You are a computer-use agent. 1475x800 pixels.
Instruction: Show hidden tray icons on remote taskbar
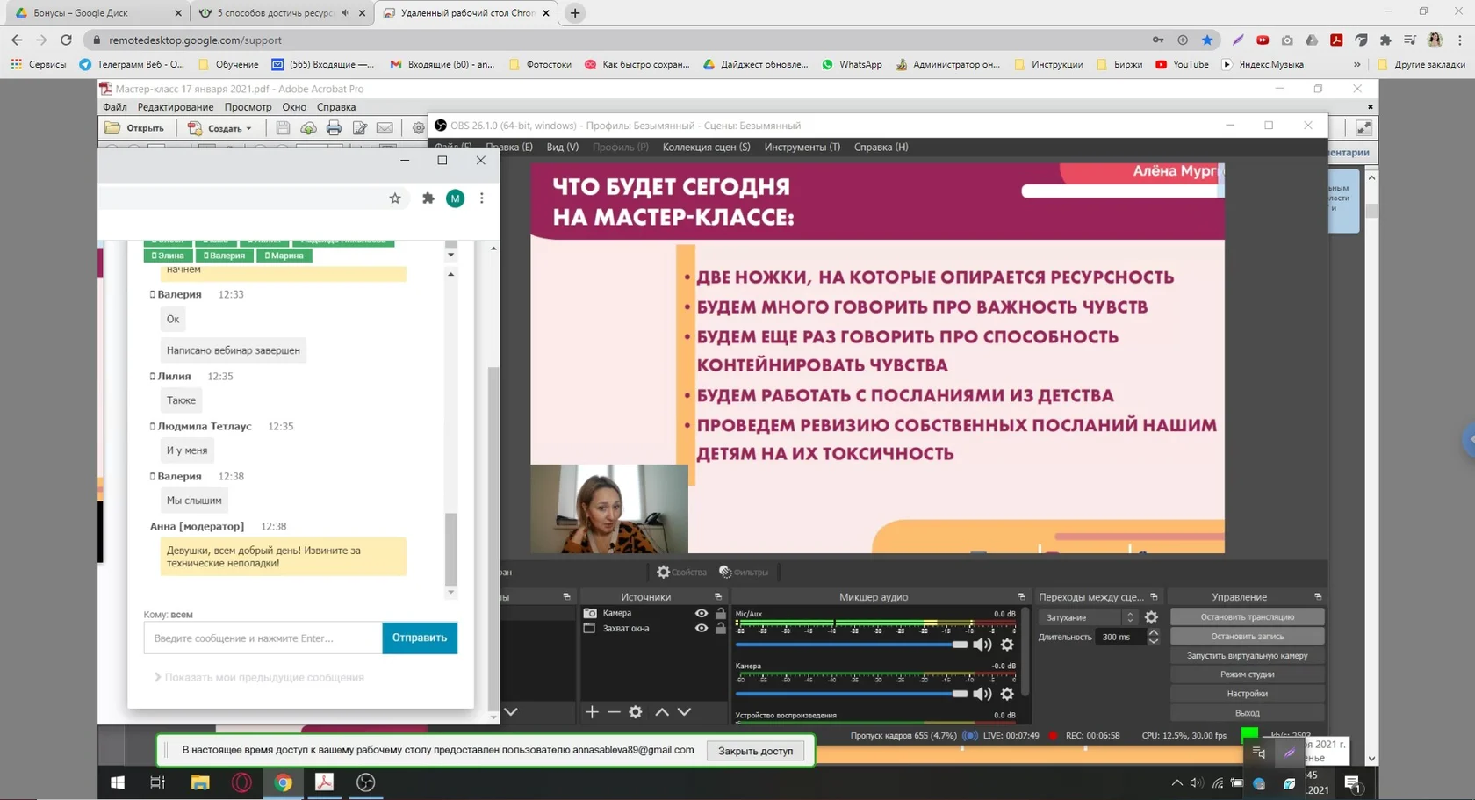tap(1176, 782)
